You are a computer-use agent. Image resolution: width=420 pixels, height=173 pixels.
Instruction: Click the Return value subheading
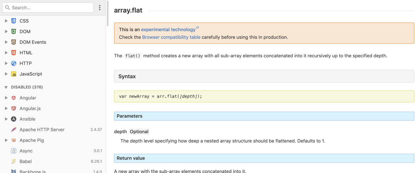(x=264, y=158)
